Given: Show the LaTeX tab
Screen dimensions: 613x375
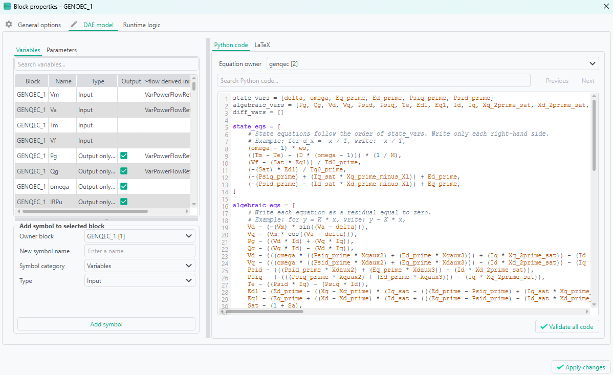Looking at the screenshot, I should coord(262,45).
